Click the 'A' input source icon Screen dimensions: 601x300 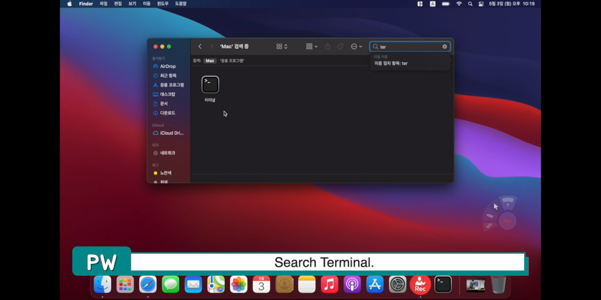tap(432, 4)
